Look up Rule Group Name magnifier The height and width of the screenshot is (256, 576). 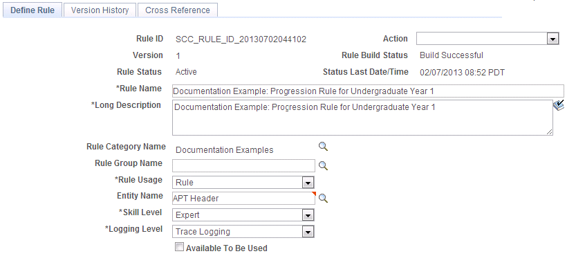tap(323, 165)
